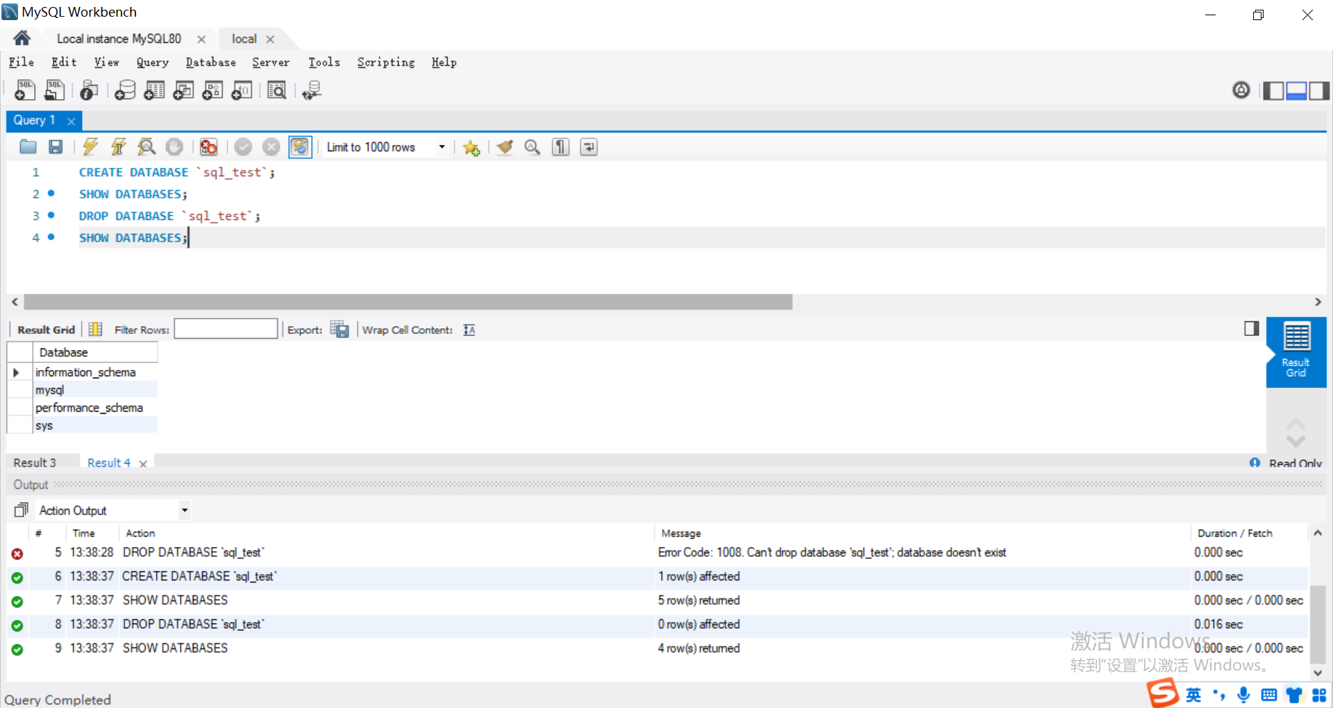This screenshot has height=708, width=1333.
Task: Toggle the result side panel
Action: click(1252, 328)
